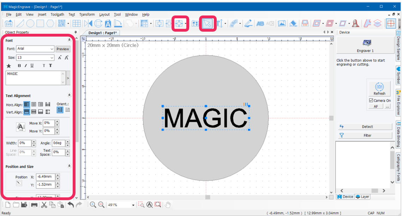Collapse the Text Alignment section
Image resolution: width=402 pixels, height=216 pixels.
coord(69,95)
